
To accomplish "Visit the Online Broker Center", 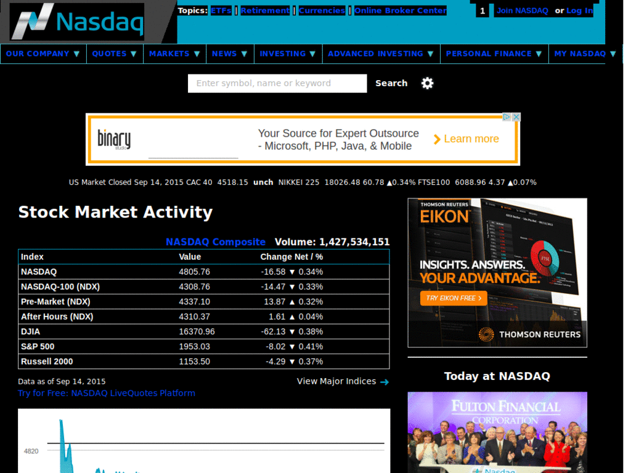I will (x=400, y=10).
